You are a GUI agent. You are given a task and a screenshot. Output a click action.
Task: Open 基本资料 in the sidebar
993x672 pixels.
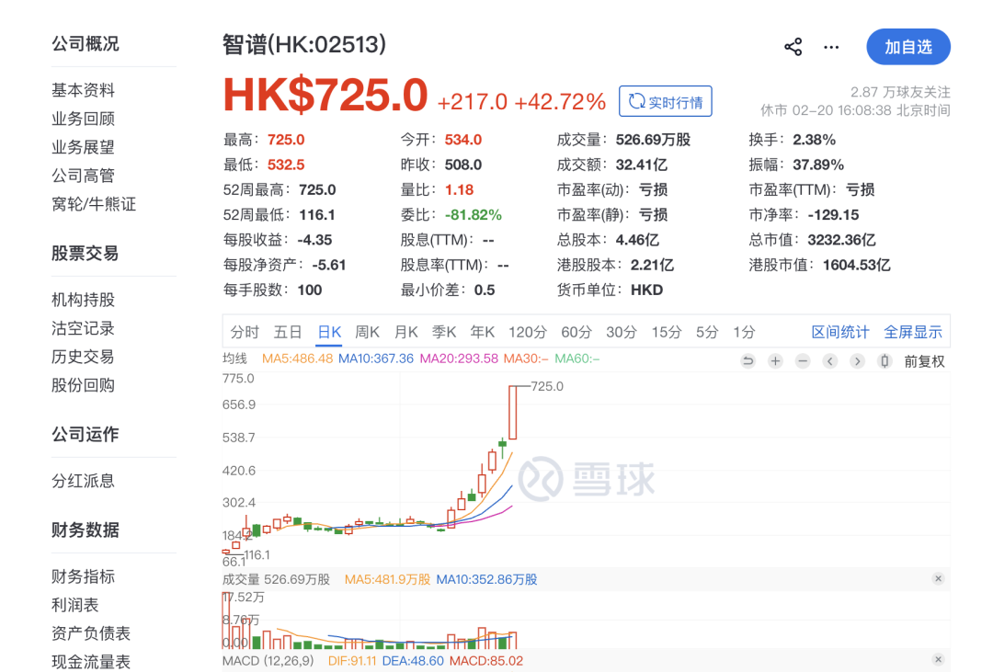pos(83,91)
